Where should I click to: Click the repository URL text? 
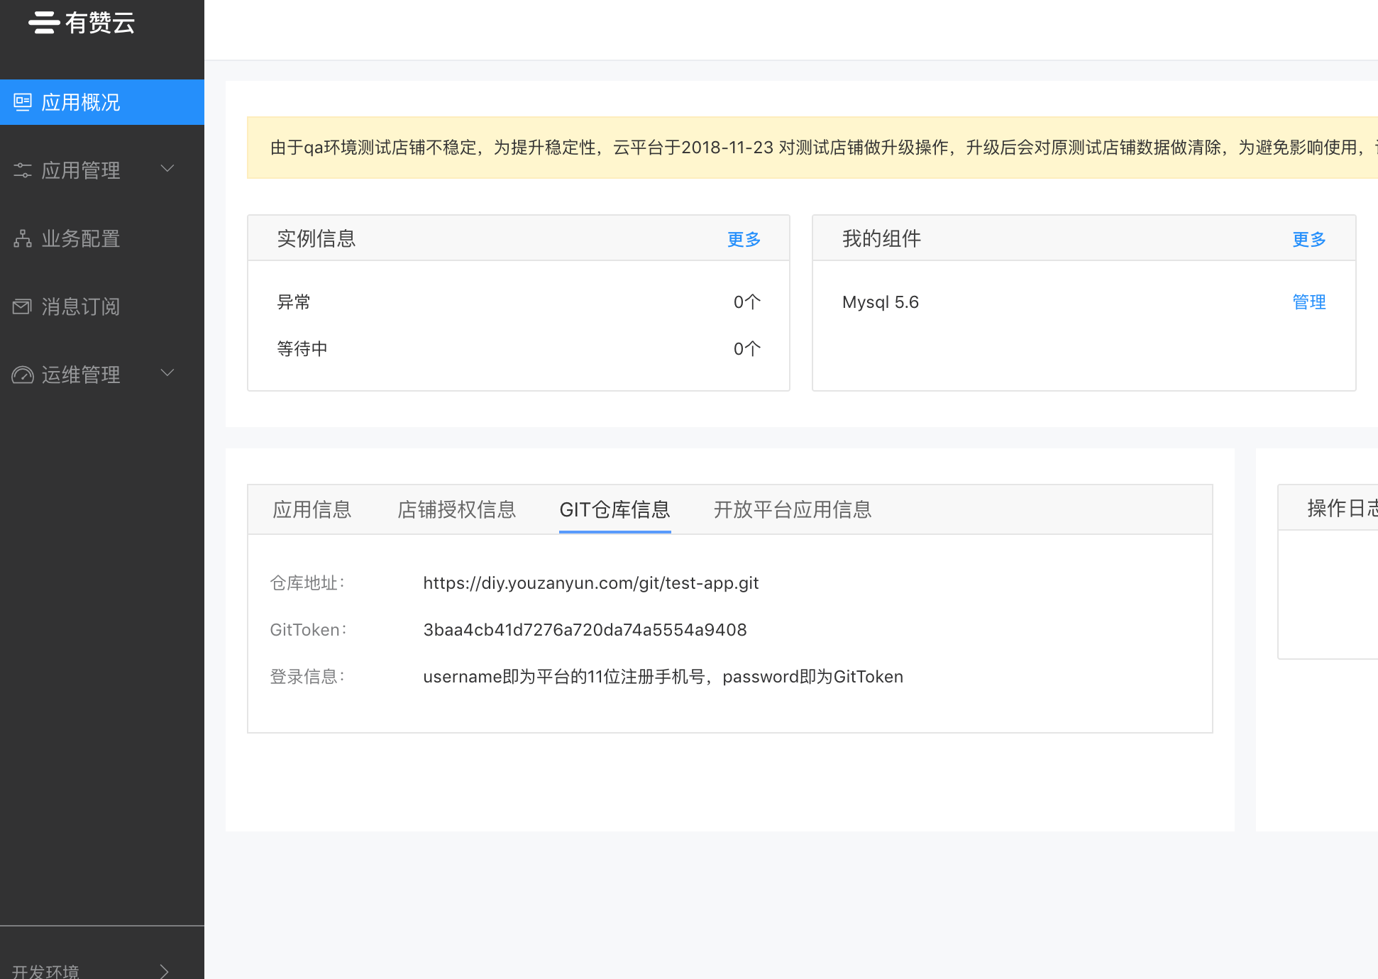(591, 583)
